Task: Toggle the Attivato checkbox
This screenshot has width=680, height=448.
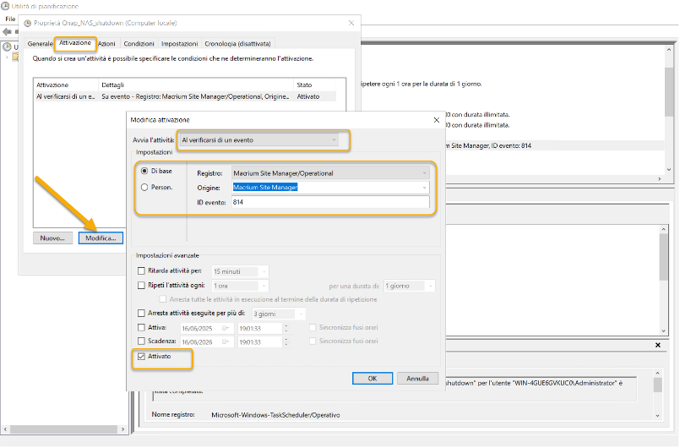Action: (141, 357)
